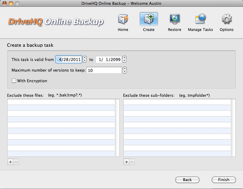This screenshot has width=243, height=189.
Task: Click the end date stepper arrows
Action: 124,59
